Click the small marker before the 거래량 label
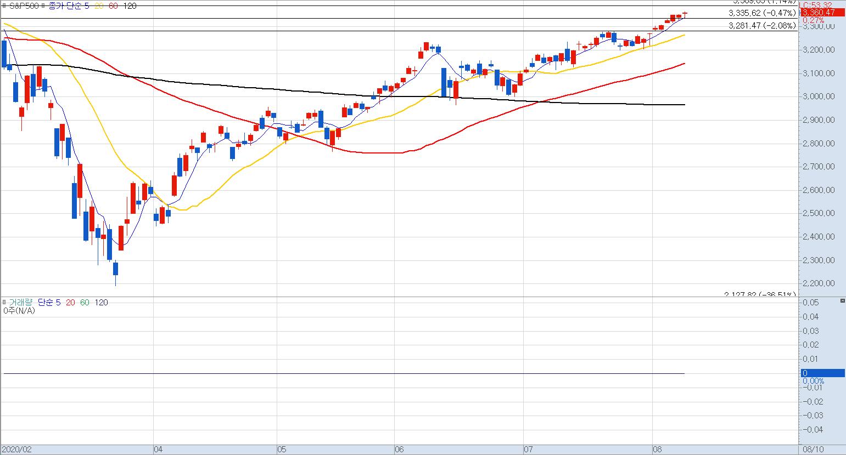This screenshot has height=455, width=846. click(x=4, y=302)
